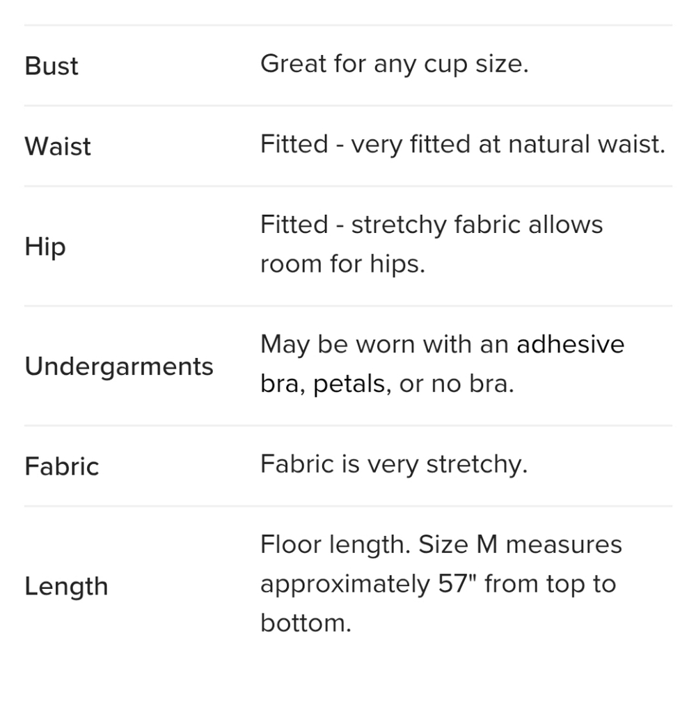This screenshot has height=705, width=696.
Task: Click the Hip row label
Action: [45, 247]
